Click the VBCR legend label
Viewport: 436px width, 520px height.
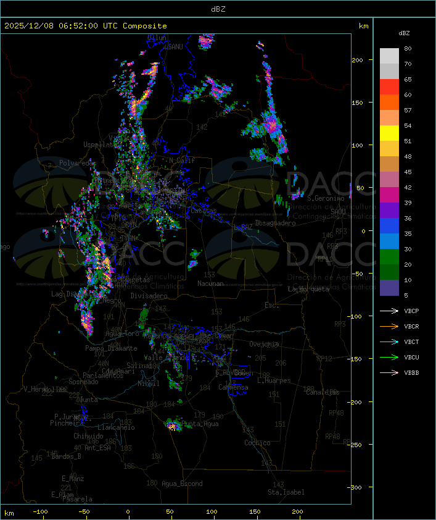411,326
